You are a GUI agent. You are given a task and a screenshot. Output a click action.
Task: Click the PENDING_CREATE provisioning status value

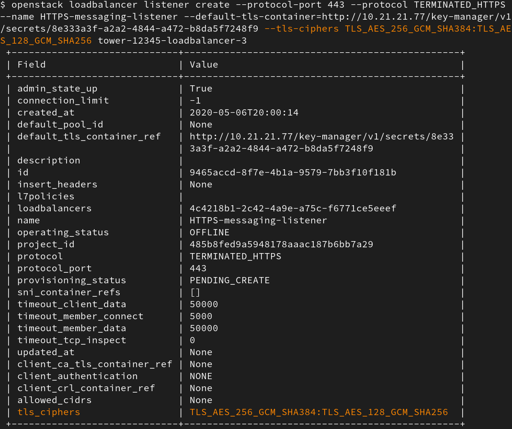pyautogui.click(x=229, y=280)
